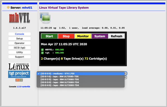Click the tgt project logo
167x107 pixels.
tap(19, 74)
